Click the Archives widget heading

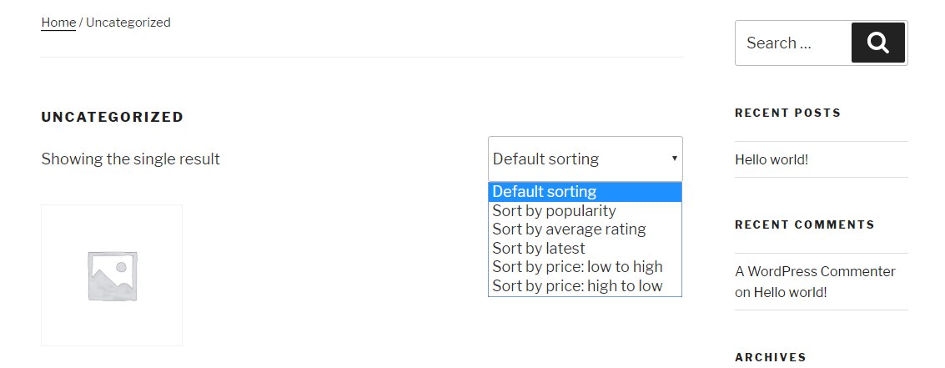(x=770, y=357)
